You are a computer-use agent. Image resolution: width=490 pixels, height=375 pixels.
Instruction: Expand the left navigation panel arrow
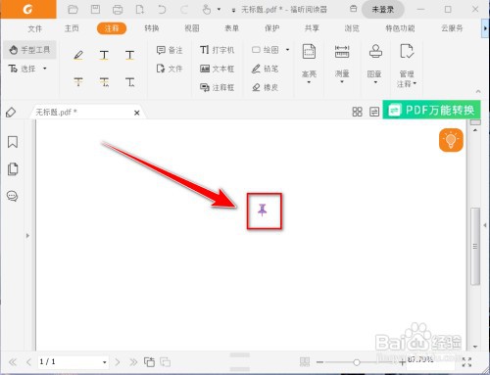click(27, 235)
